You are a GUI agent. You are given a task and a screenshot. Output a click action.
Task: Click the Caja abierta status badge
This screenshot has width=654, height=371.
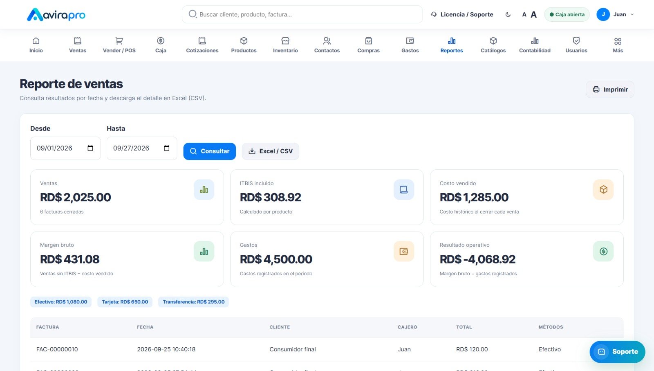point(567,14)
